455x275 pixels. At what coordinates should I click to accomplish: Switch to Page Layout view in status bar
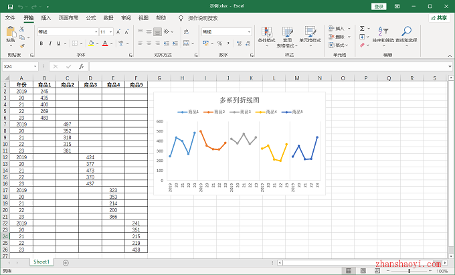click(363, 271)
